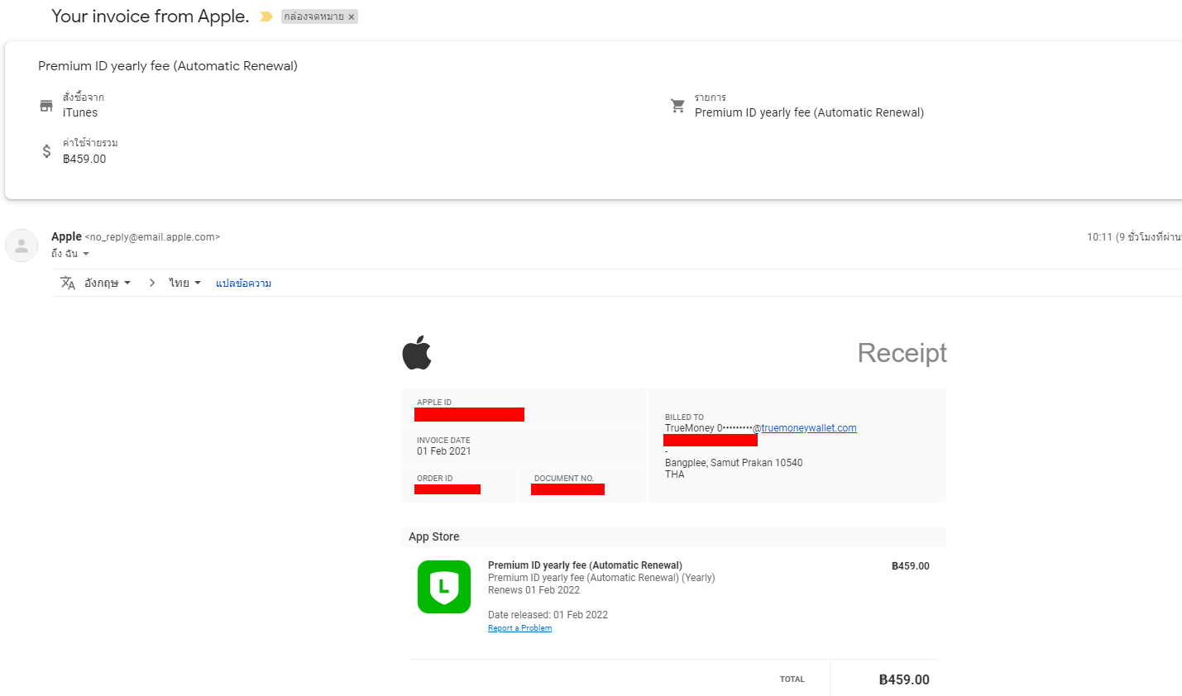Click the no_reply@email.apple.com address

click(x=152, y=237)
